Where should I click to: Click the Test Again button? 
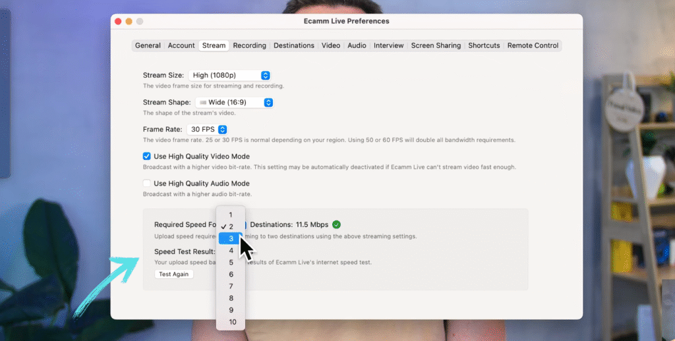(x=174, y=275)
